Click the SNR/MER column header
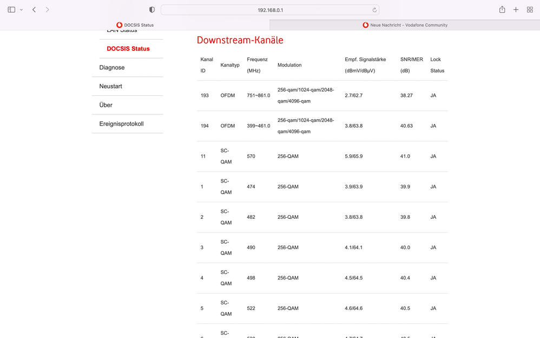This screenshot has width=540, height=338. click(x=411, y=65)
